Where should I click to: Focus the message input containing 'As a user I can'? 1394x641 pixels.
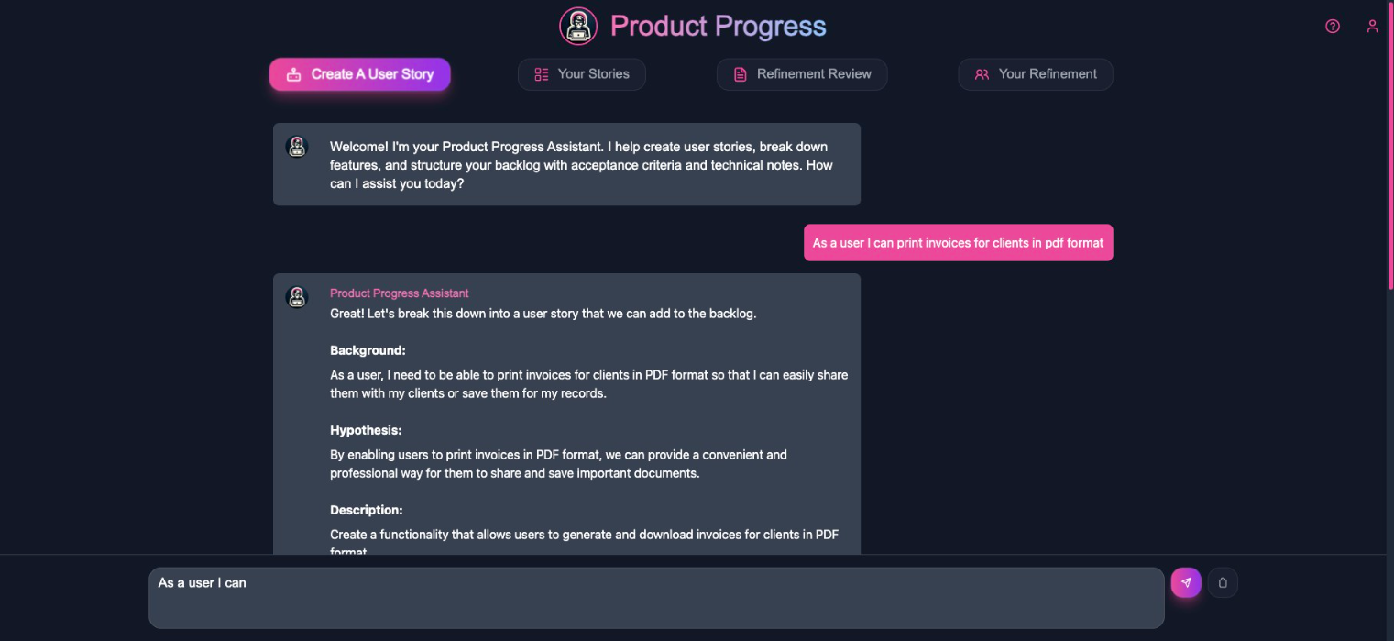(656, 598)
